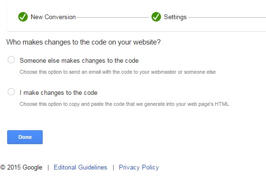Screen dimensions: 266x181
Task: Go to the Settings step label
Action: (175, 17)
